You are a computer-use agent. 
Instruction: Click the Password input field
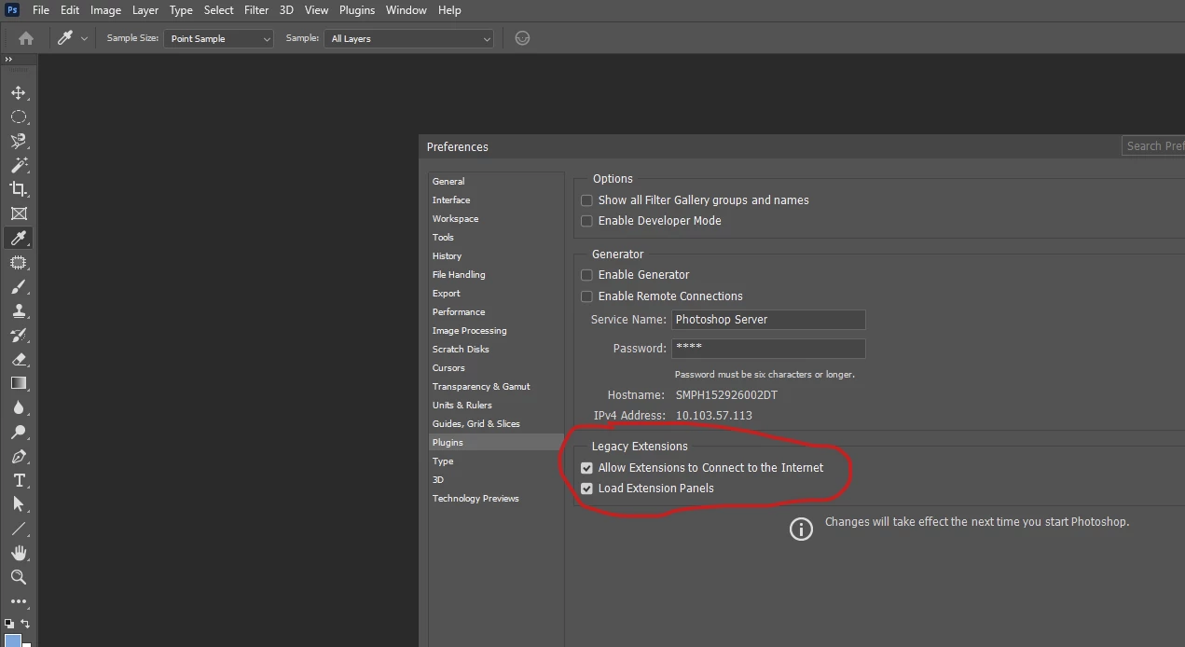(x=768, y=349)
